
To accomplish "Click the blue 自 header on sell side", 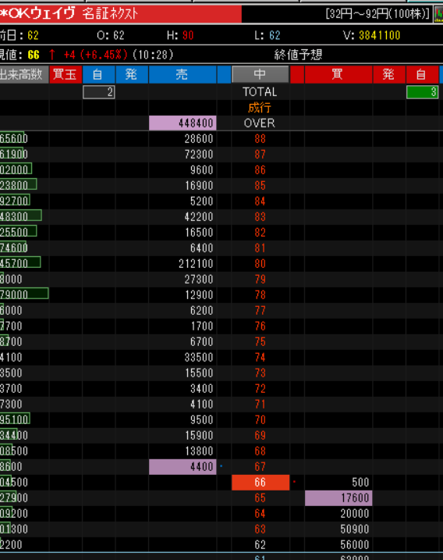I will click(98, 74).
